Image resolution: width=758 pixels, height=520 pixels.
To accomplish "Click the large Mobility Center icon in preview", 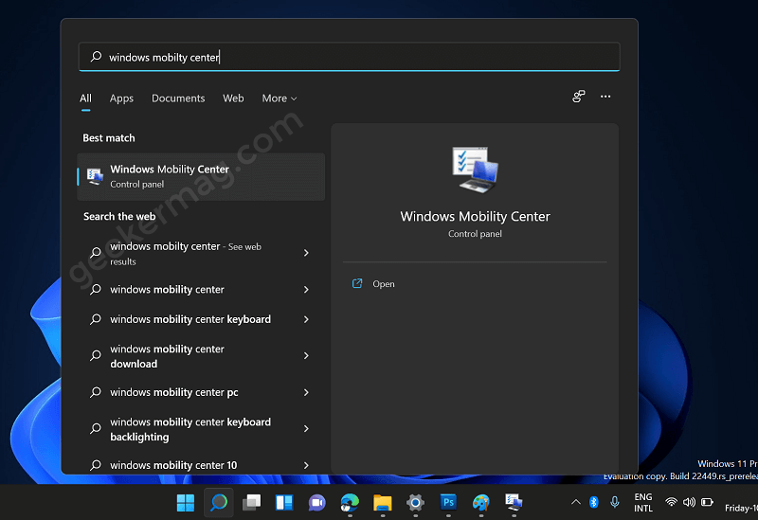I will point(475,170).
